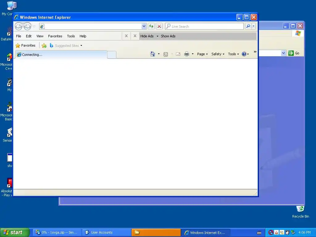
Task: Switch to the User Accounts taskbar button
Action: tap(106, 233)
